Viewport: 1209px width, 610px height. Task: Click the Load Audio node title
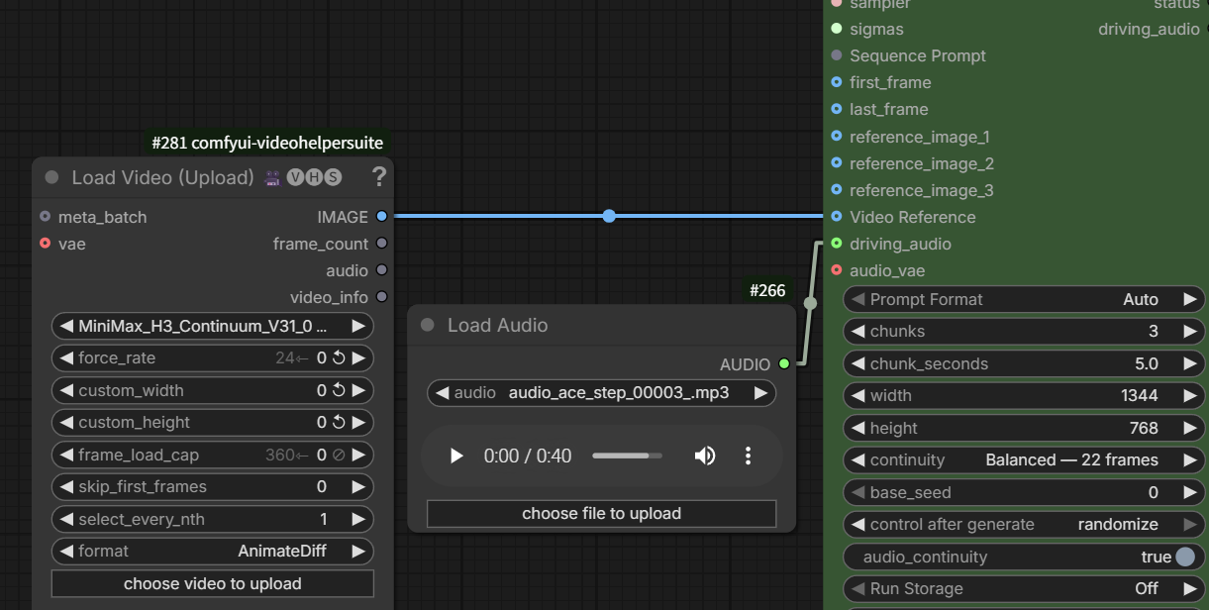coord(497,325)
